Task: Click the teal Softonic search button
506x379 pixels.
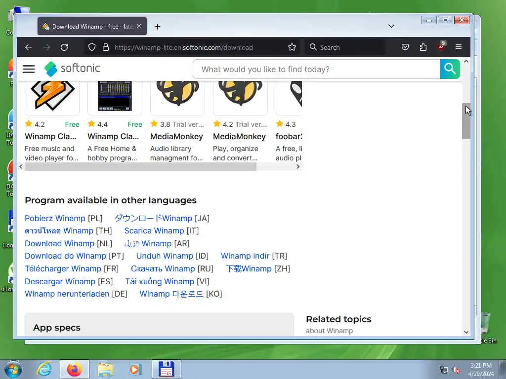Action: tap(450, 69)
